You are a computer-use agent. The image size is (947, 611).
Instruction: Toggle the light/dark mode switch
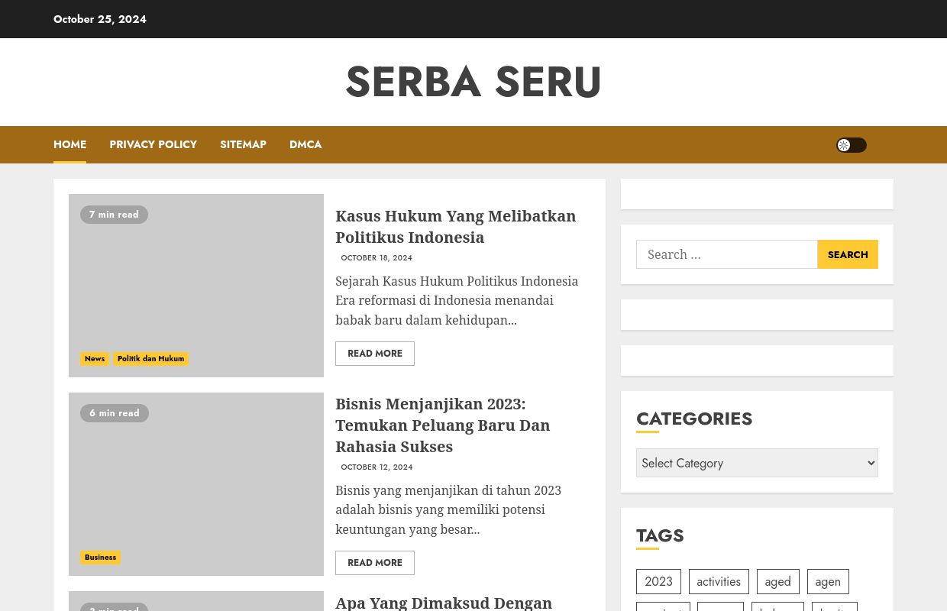851,145
